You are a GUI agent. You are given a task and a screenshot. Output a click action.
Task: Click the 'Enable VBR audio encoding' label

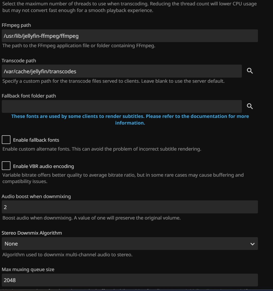(x=43, y=166)
